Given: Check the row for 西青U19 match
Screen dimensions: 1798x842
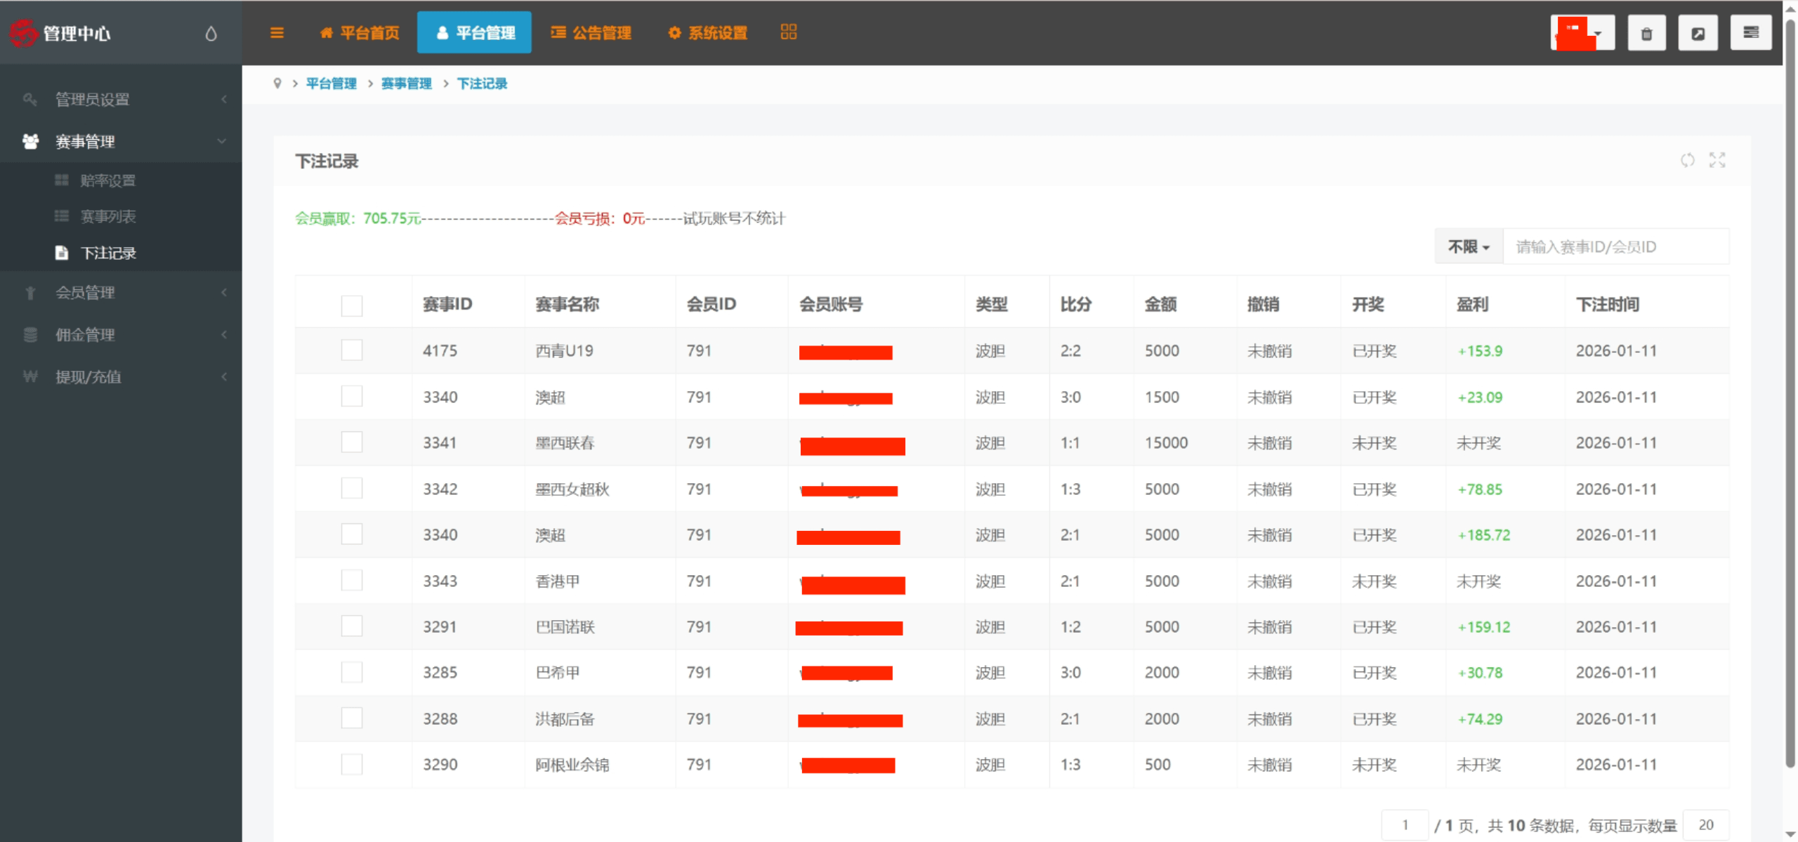Looking at the screenshot, I should coord(352,350).
